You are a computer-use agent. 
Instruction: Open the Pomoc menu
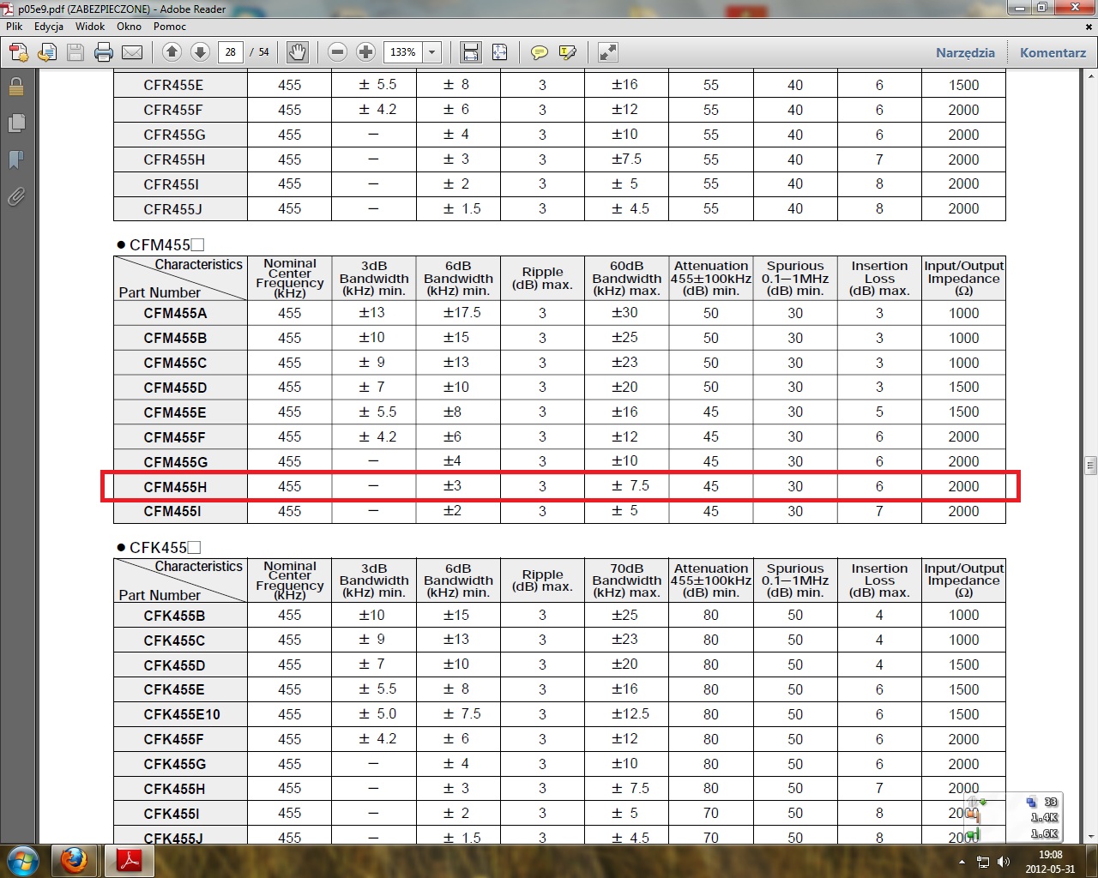click(170, 27)
